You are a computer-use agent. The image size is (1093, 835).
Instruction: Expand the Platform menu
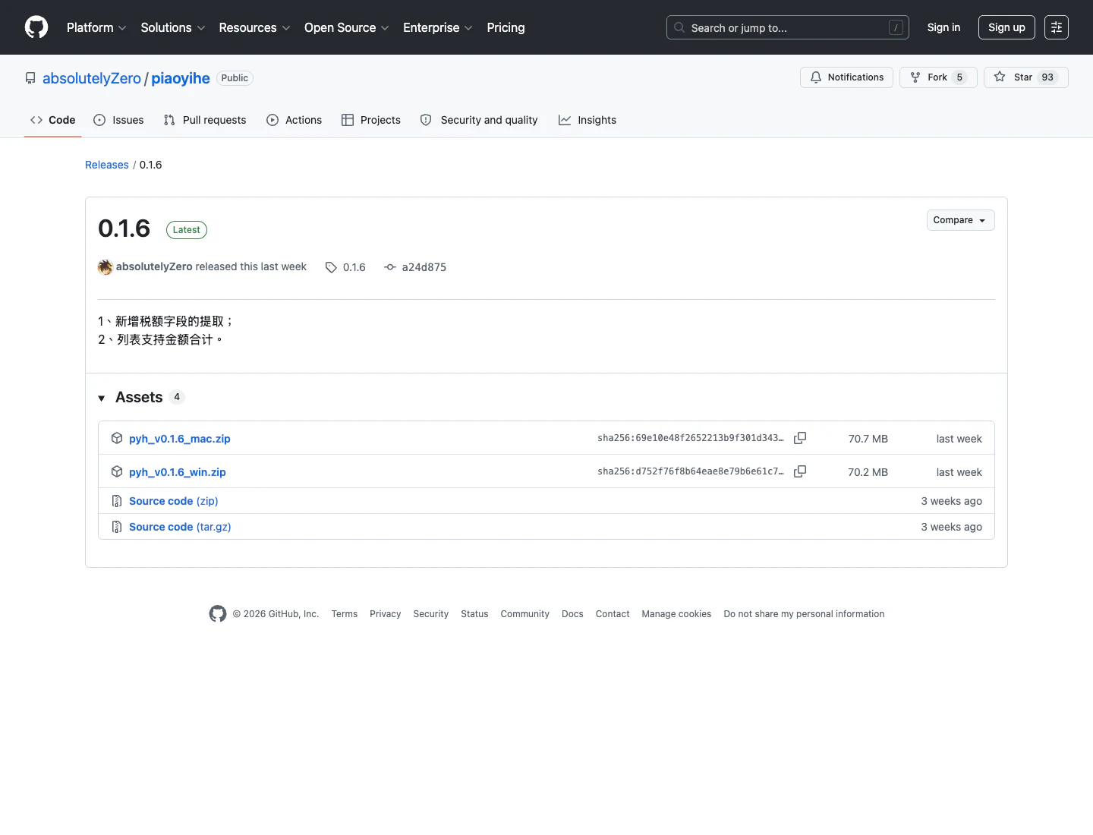coord(96,27)
